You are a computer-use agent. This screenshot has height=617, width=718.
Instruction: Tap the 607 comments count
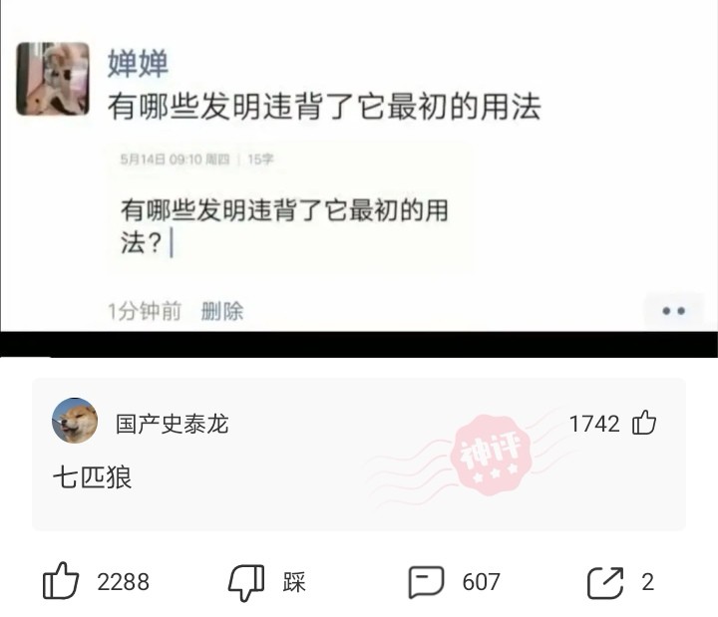[481, 582]
